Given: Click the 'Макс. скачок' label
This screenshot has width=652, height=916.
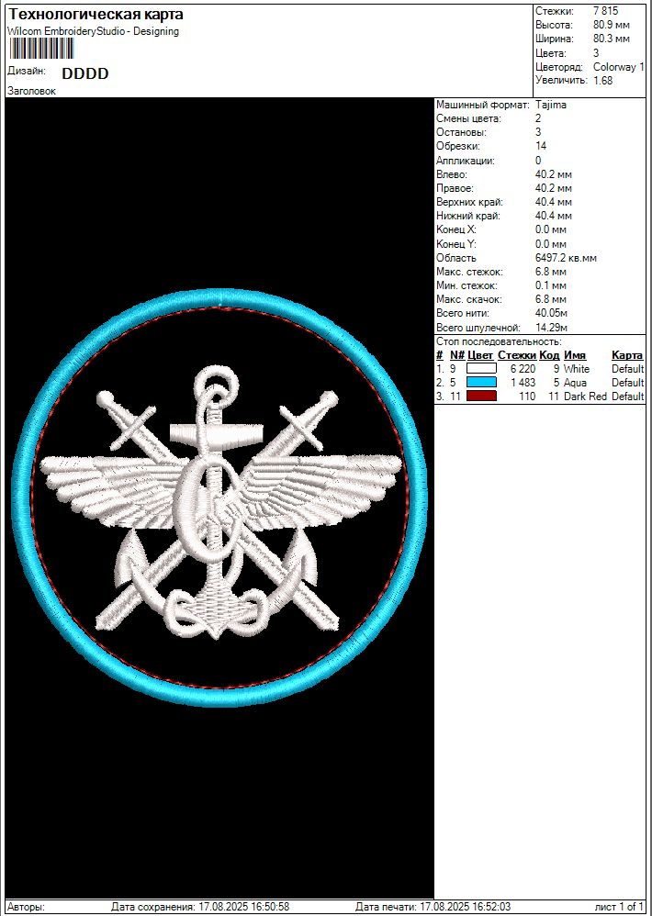Looking at the screenshot, I should click(469, 300).
